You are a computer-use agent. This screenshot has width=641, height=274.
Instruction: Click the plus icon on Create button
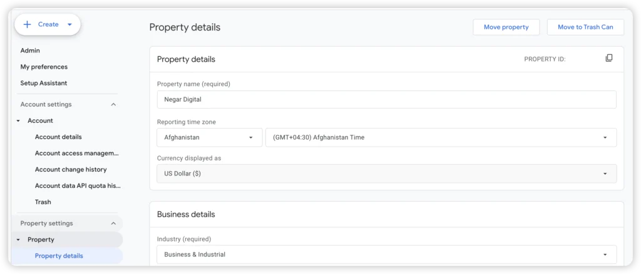tap(28, 24)
